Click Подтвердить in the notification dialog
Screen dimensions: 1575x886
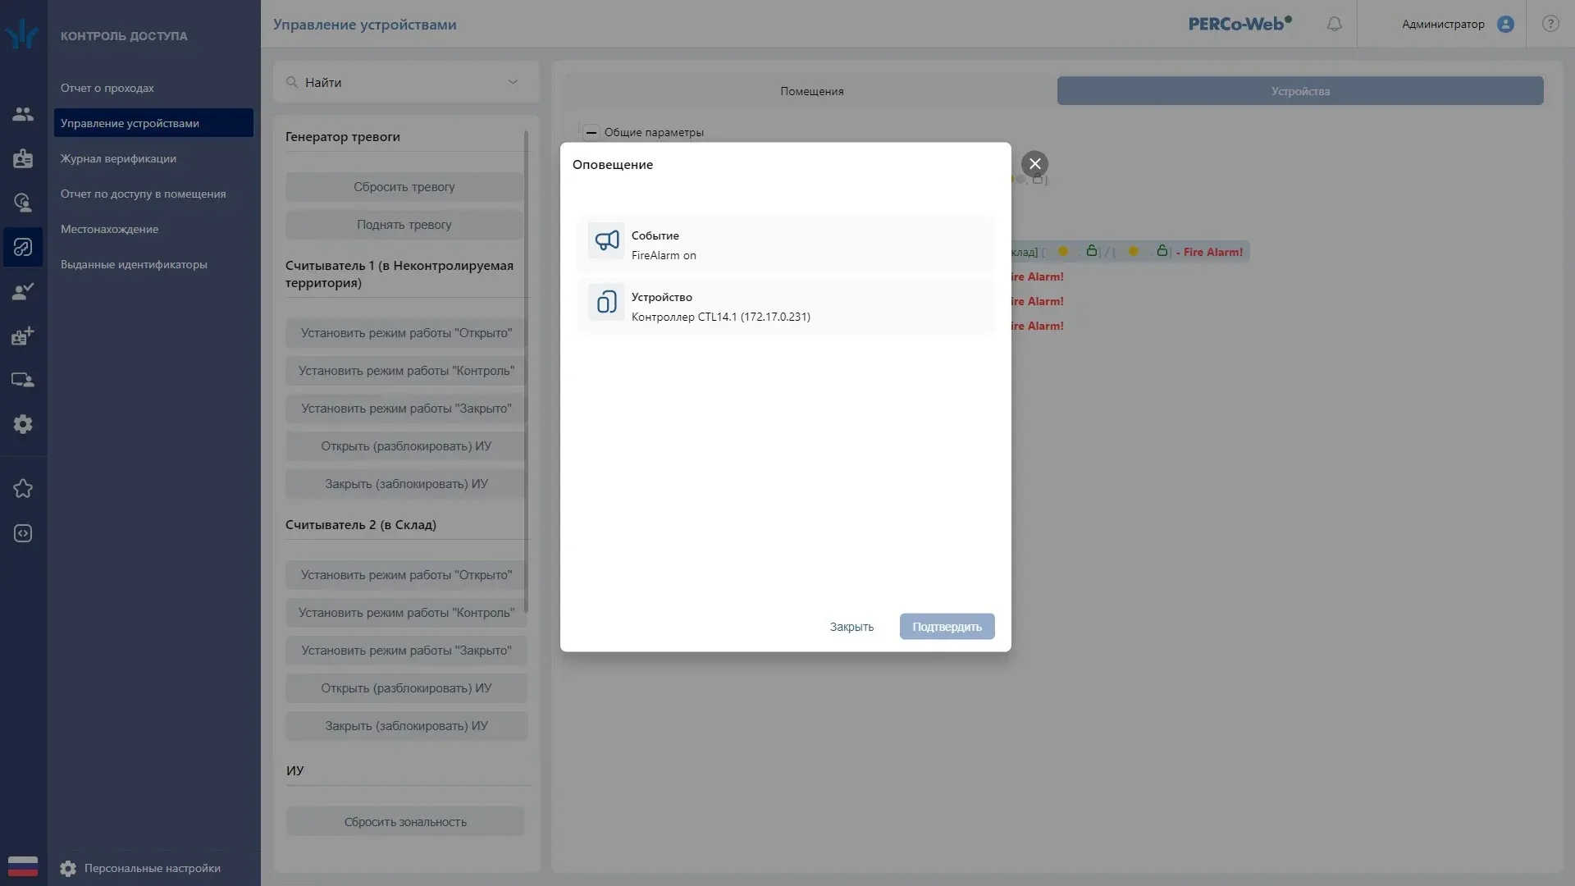tap(947, 627)
